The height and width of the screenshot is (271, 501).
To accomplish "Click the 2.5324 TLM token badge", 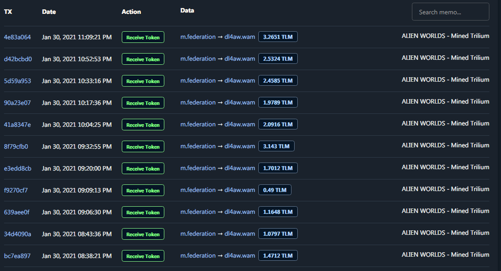I will click(278, 58).
